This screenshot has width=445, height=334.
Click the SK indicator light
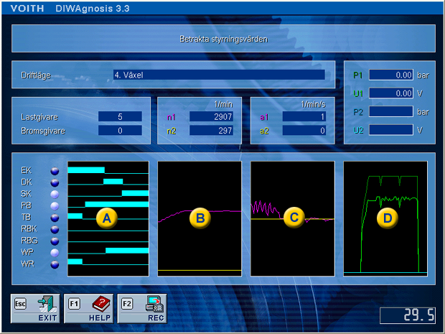pyautogui.click(x=55, y=194)
